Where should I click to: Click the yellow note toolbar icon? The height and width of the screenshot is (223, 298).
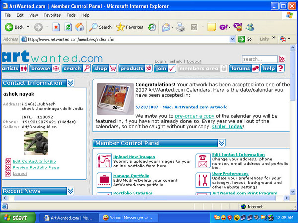pyautogui.click(x=212, y=27)
